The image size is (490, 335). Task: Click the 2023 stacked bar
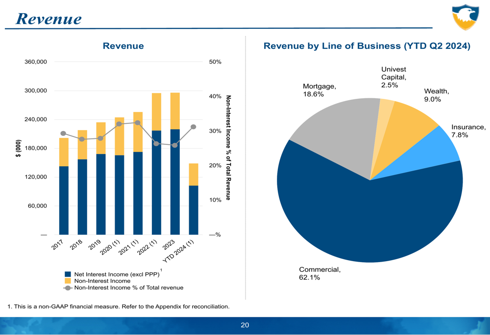click(x=175, y=163)
